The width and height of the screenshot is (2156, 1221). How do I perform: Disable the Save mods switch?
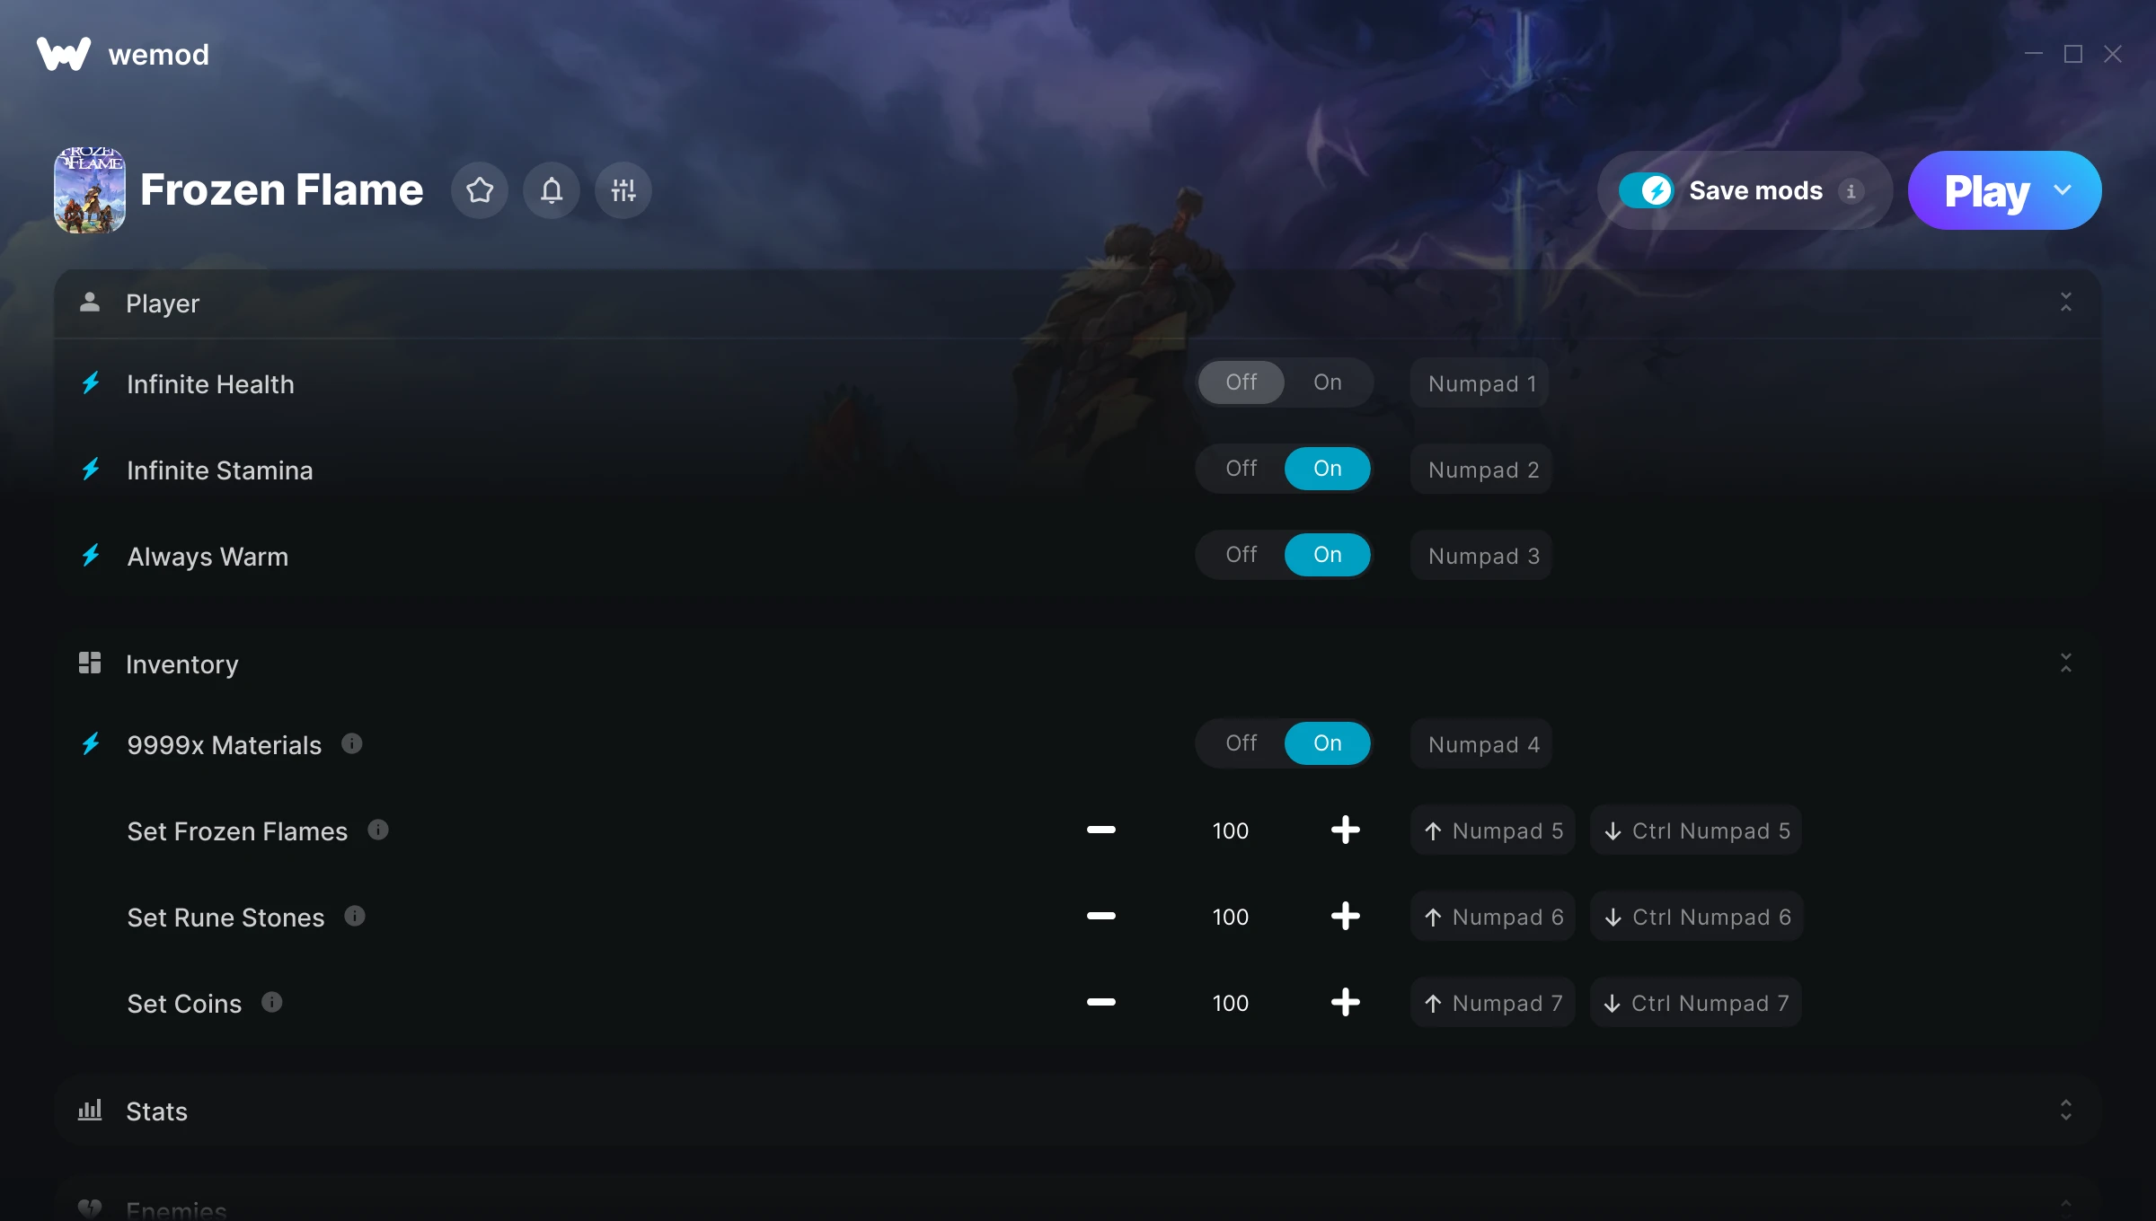(x=1647, y=190)
